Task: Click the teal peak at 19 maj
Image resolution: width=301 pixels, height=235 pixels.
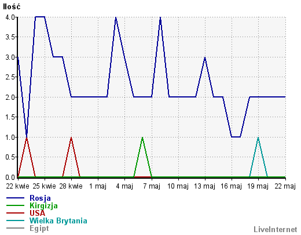Action: click(258, 138)
